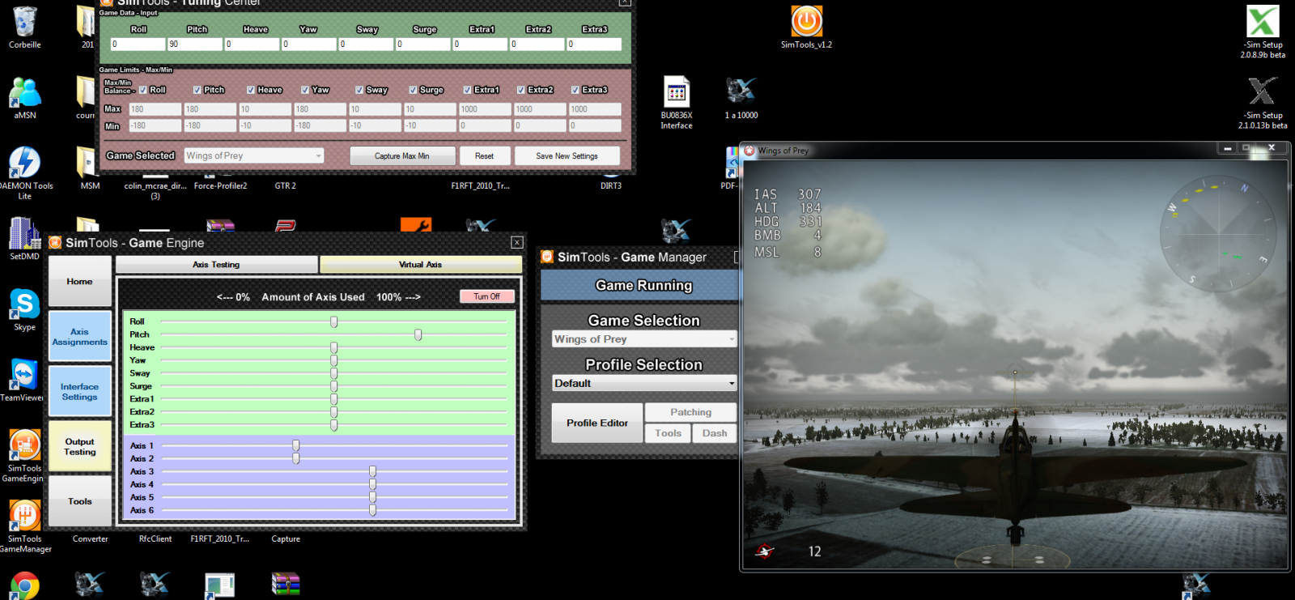Click the aircraft status icon in the game HUD
Image resolution: width=1295 pixels, height=600 pixels.
(765, 551)
